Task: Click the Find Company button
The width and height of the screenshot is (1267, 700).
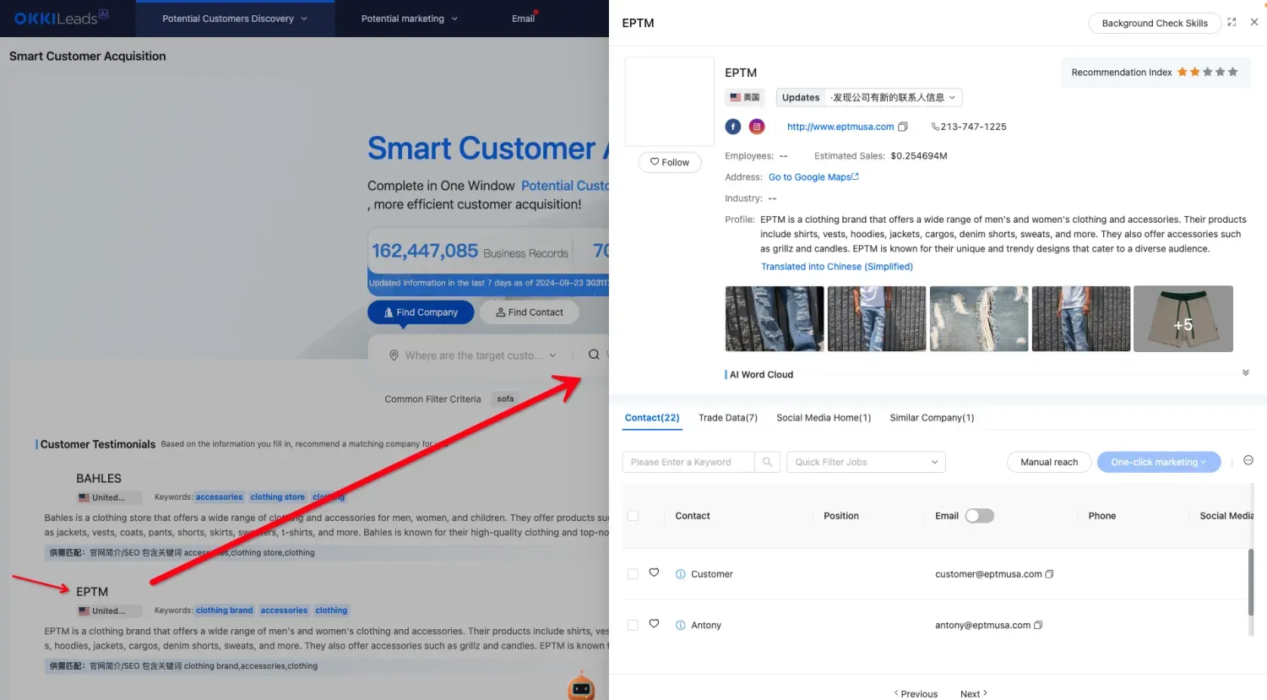Action: [x=421, y=312]
